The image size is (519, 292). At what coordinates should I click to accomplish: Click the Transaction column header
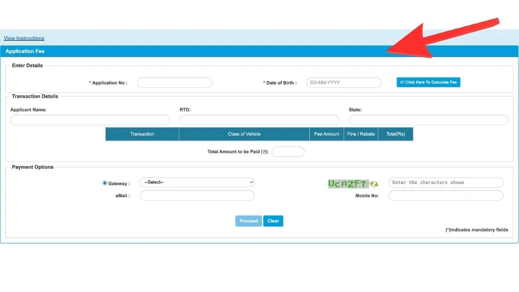142,134
